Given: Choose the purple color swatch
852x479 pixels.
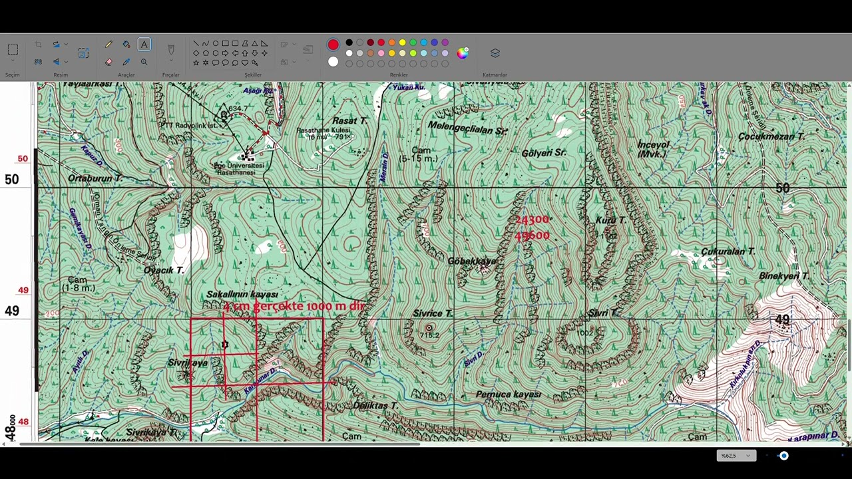Looking at the screenshot, I should tap(445, 43).
